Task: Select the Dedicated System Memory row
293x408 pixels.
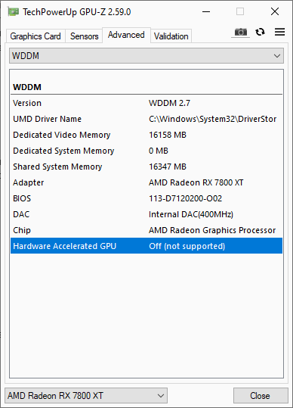Action: coord(146,151)
